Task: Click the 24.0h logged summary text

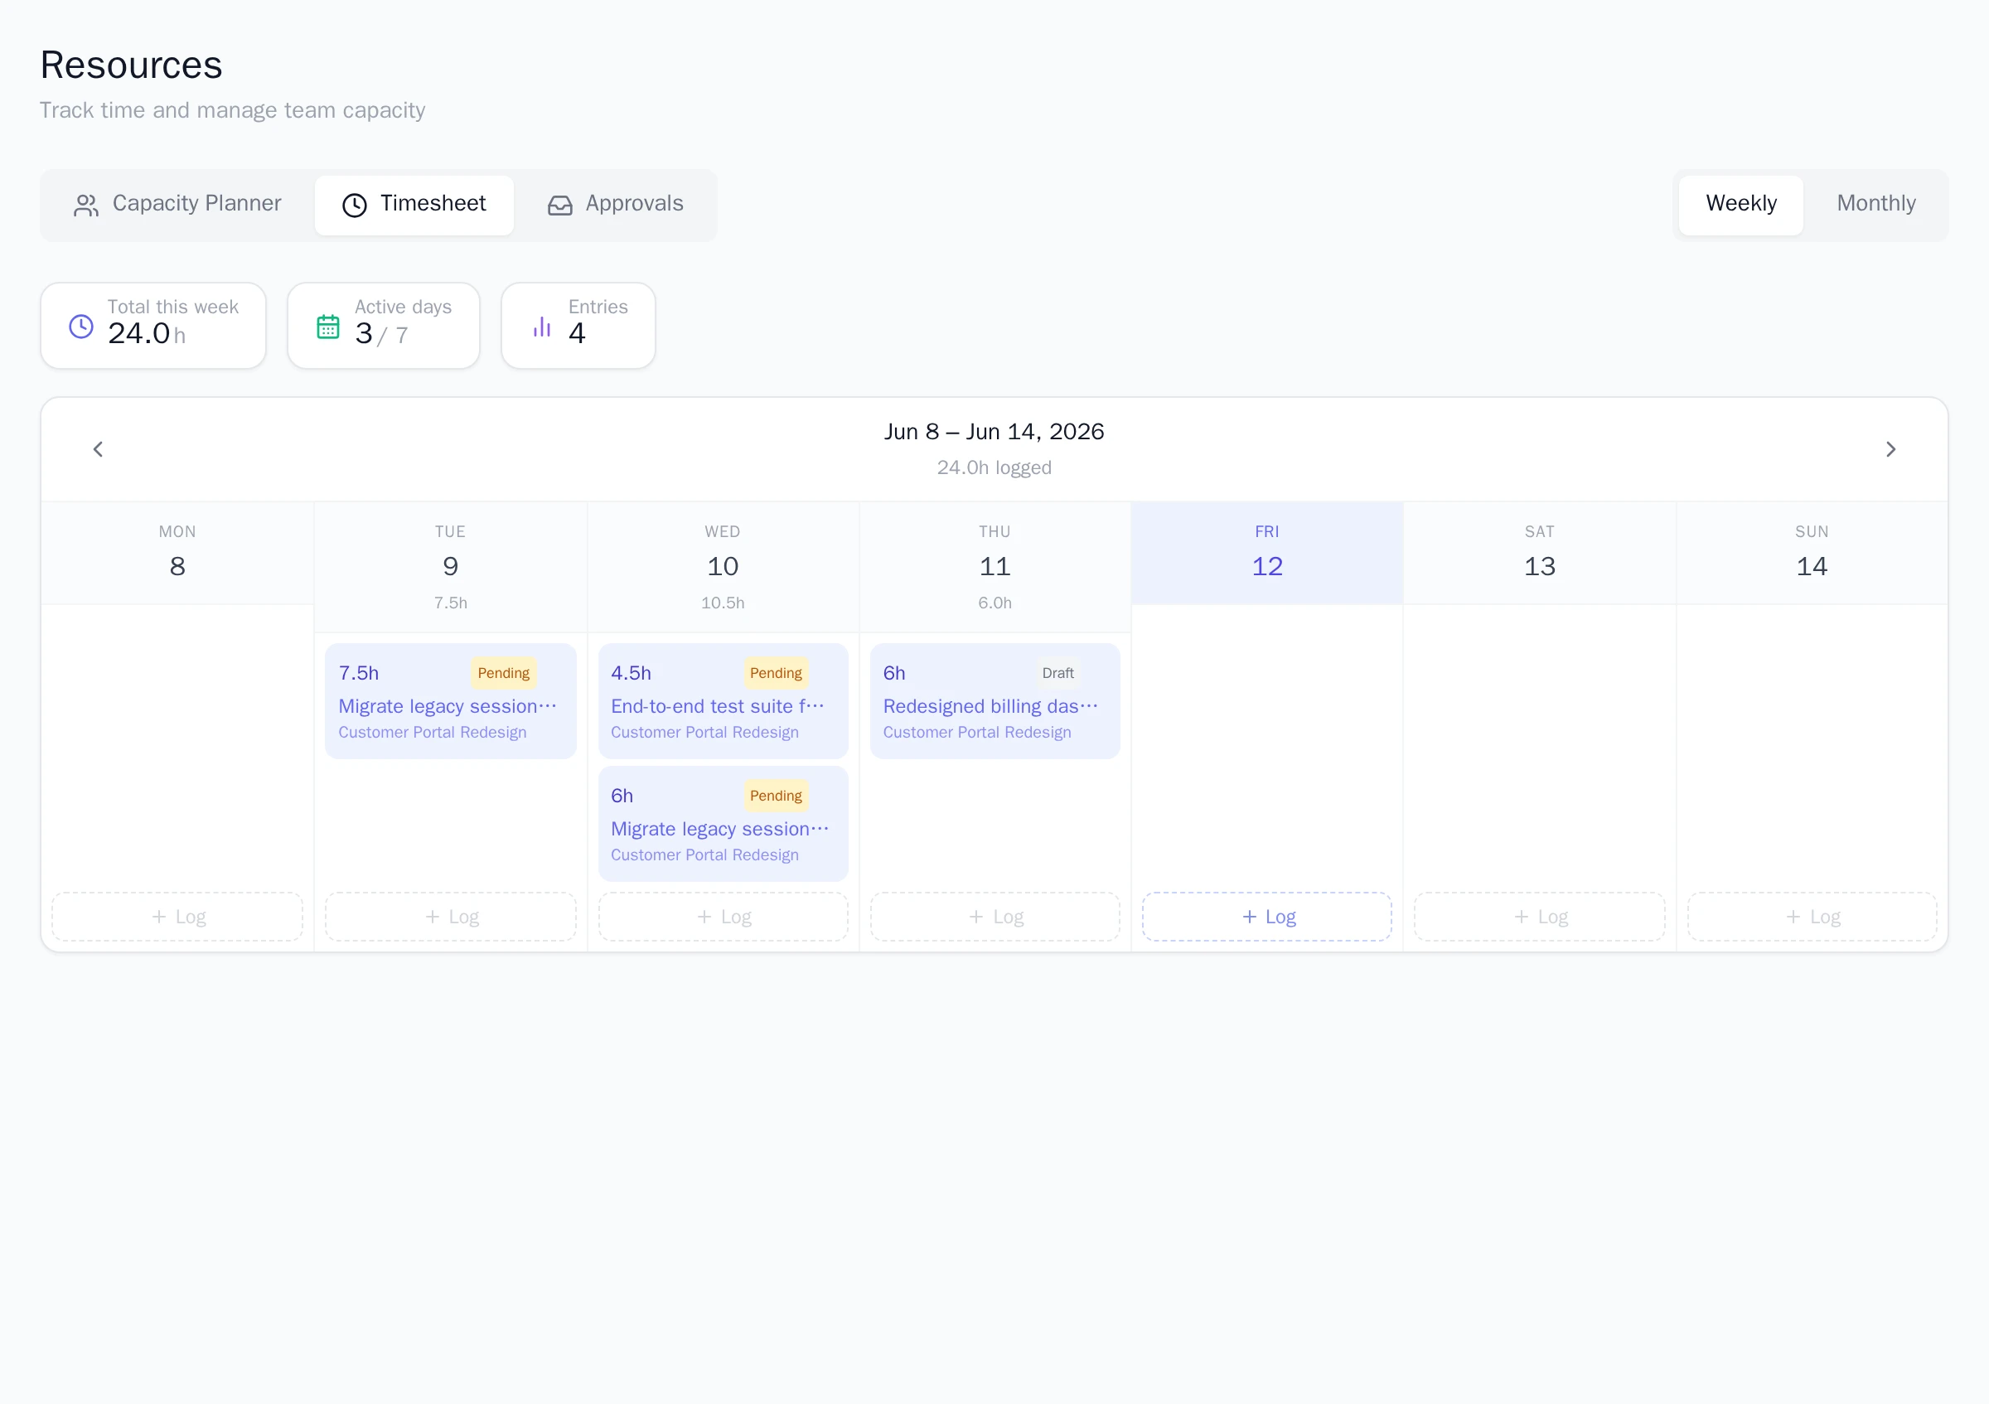Action: [x=994, y=467]
